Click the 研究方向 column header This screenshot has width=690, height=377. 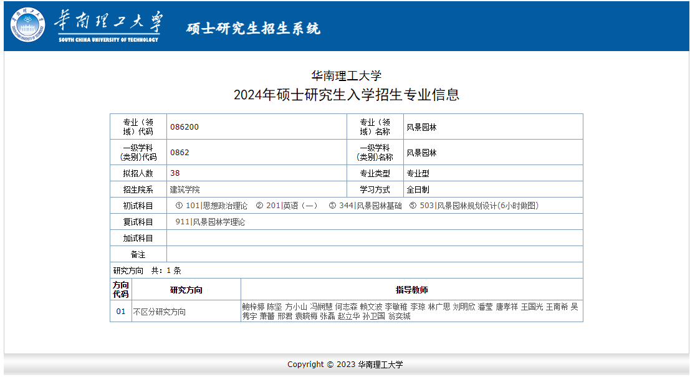click(186, 290)
